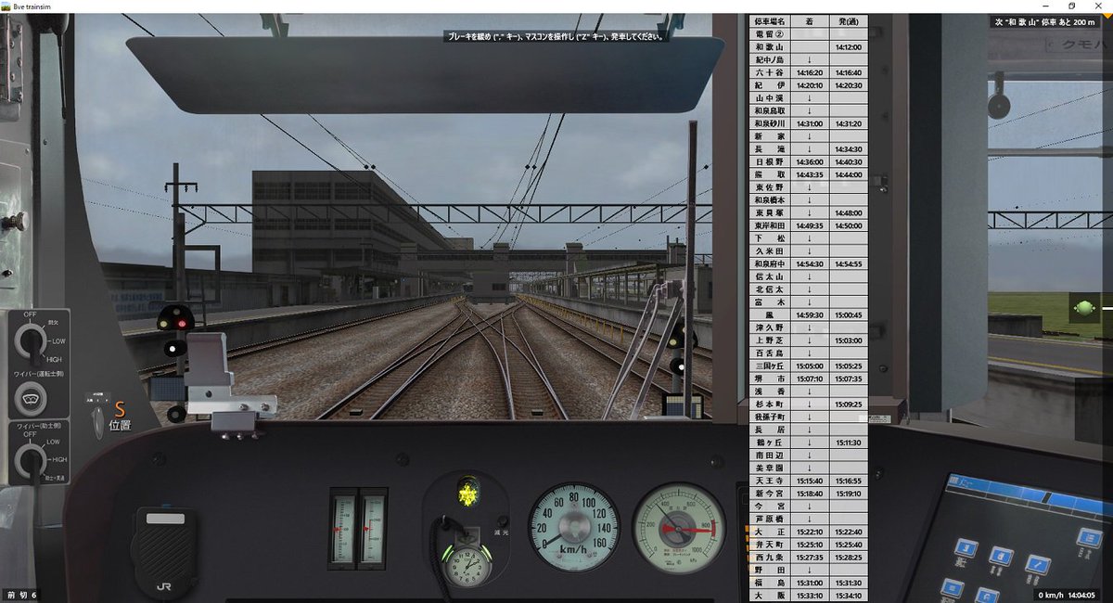Select the 三国ヶ丘 station name

(770, 366)
